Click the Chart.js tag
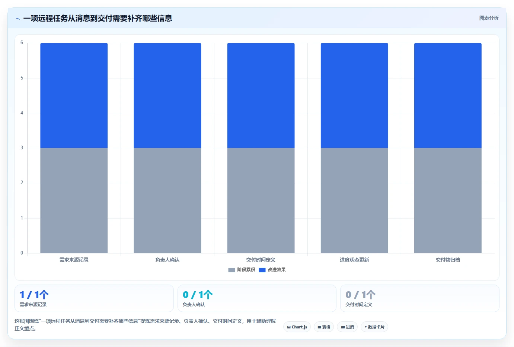The width and height of the screenshot is (514, 347). [297, 327]
